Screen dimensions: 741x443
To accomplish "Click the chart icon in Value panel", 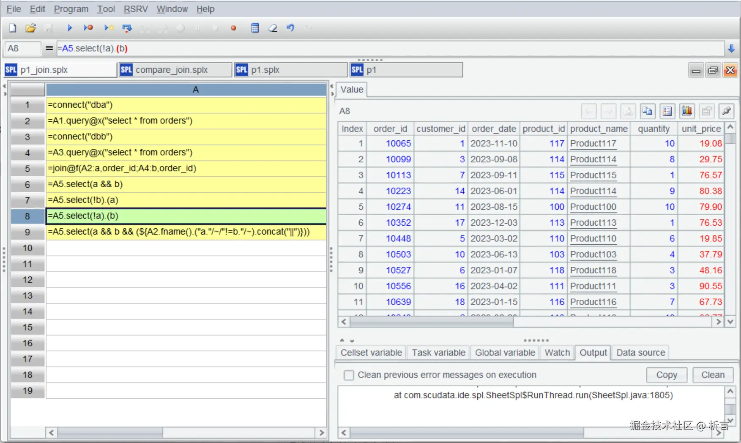I will [x=687, y=111].
